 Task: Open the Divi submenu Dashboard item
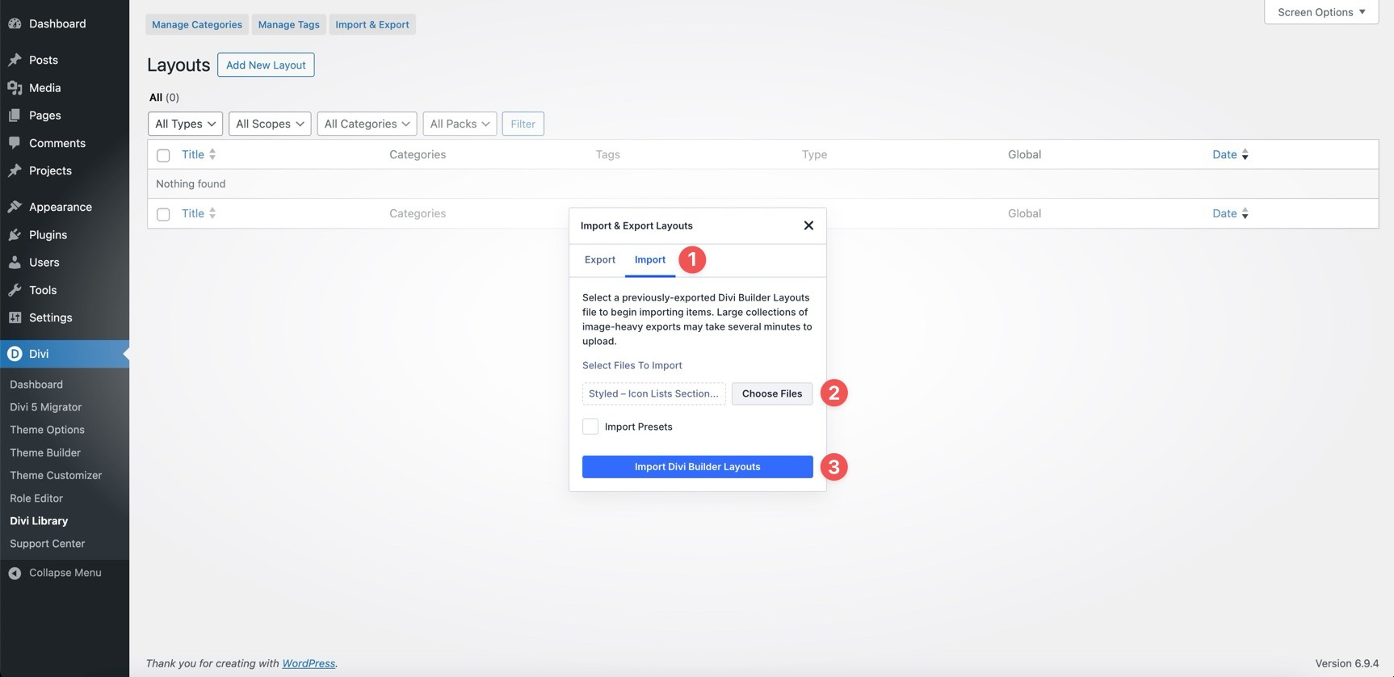point(36,385)
